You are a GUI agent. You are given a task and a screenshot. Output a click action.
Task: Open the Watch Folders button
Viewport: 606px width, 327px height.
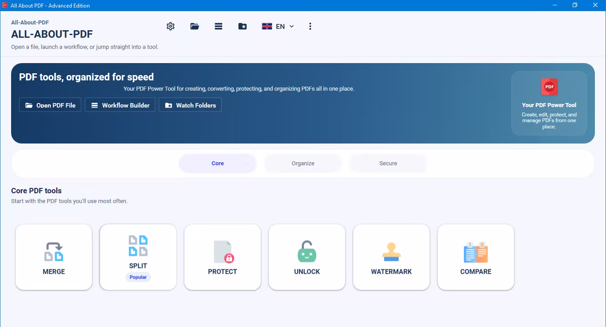click(x=190, y=105)
